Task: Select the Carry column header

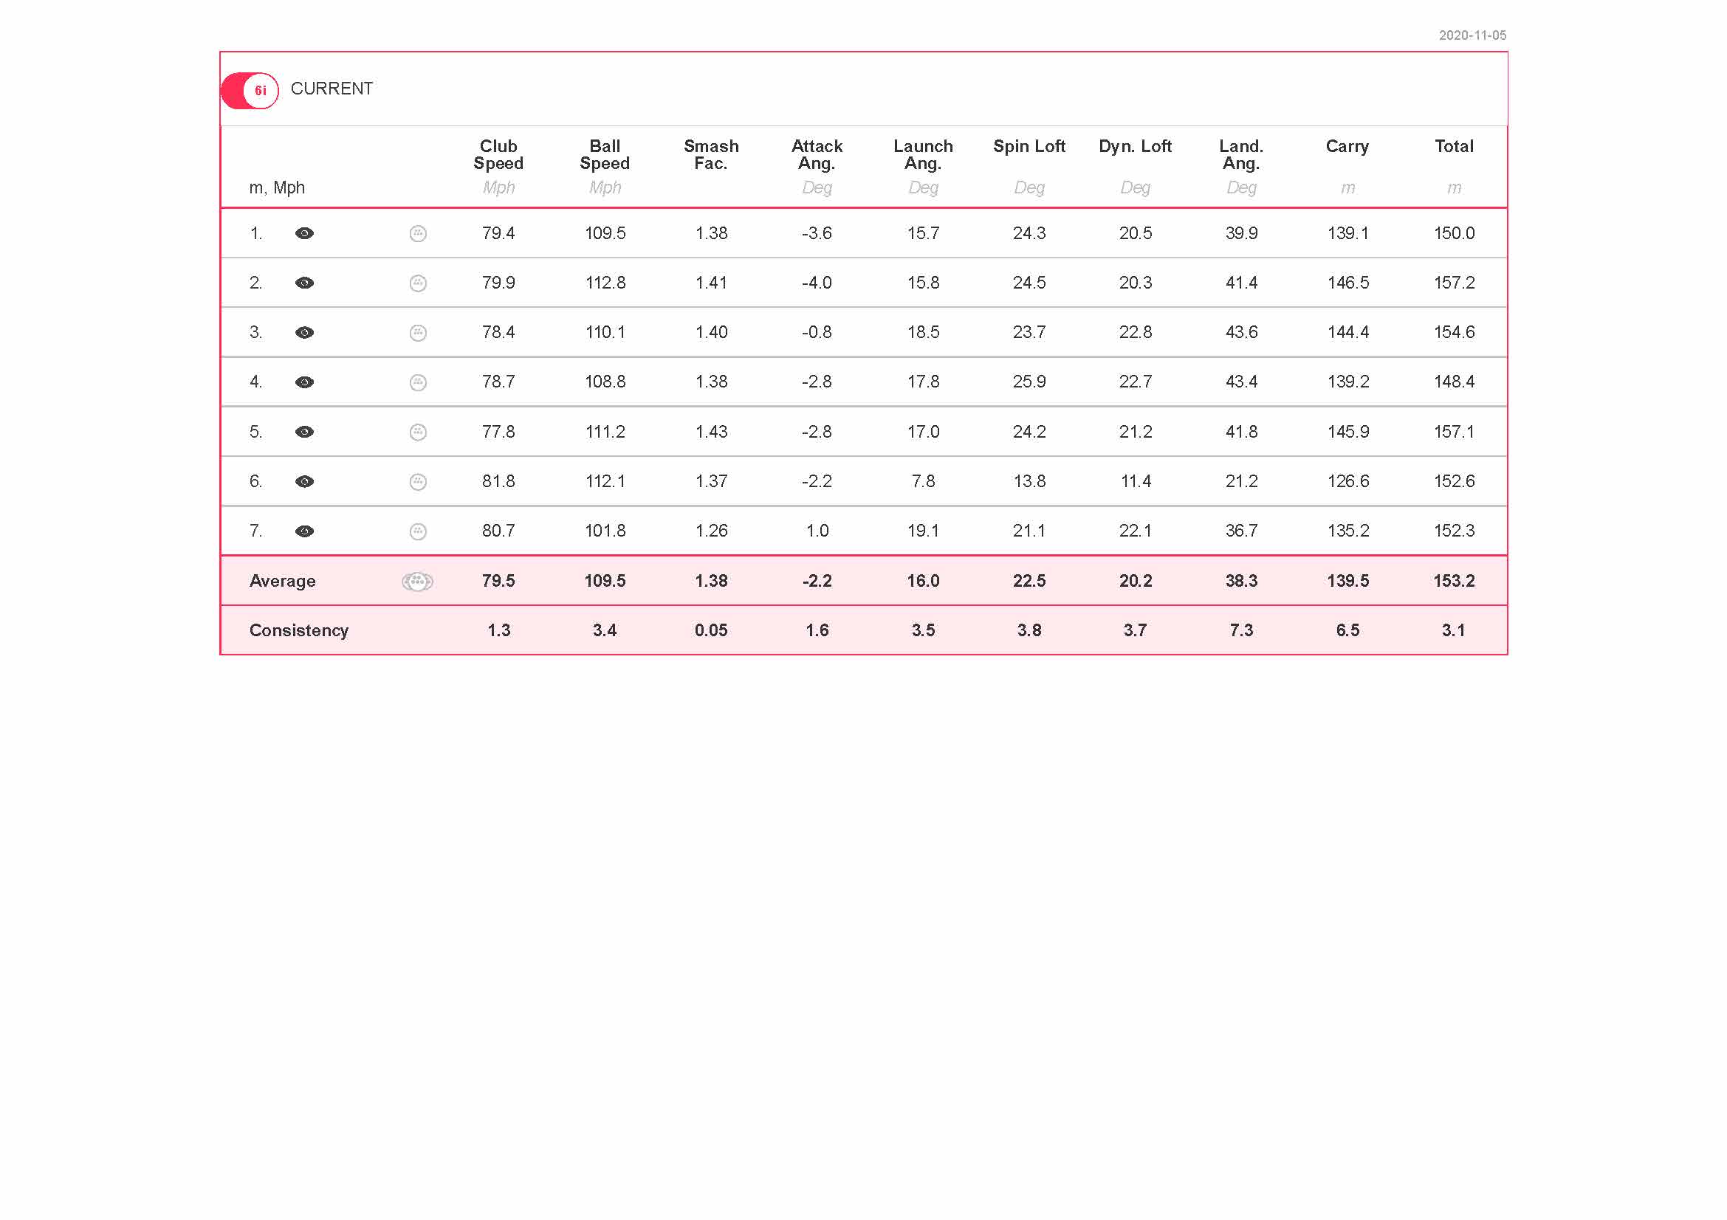Action: click(x=1347, y=146)
